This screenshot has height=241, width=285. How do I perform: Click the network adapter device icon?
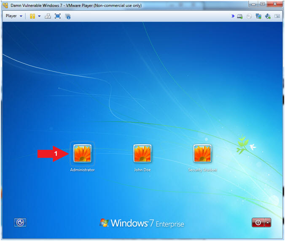tap(258, 16)
